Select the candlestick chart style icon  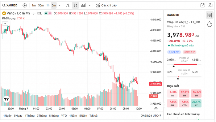(x=75, y=5)
